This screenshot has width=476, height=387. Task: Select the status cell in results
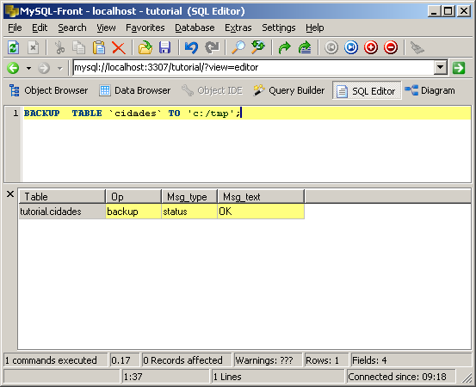[x=189, y=212]
